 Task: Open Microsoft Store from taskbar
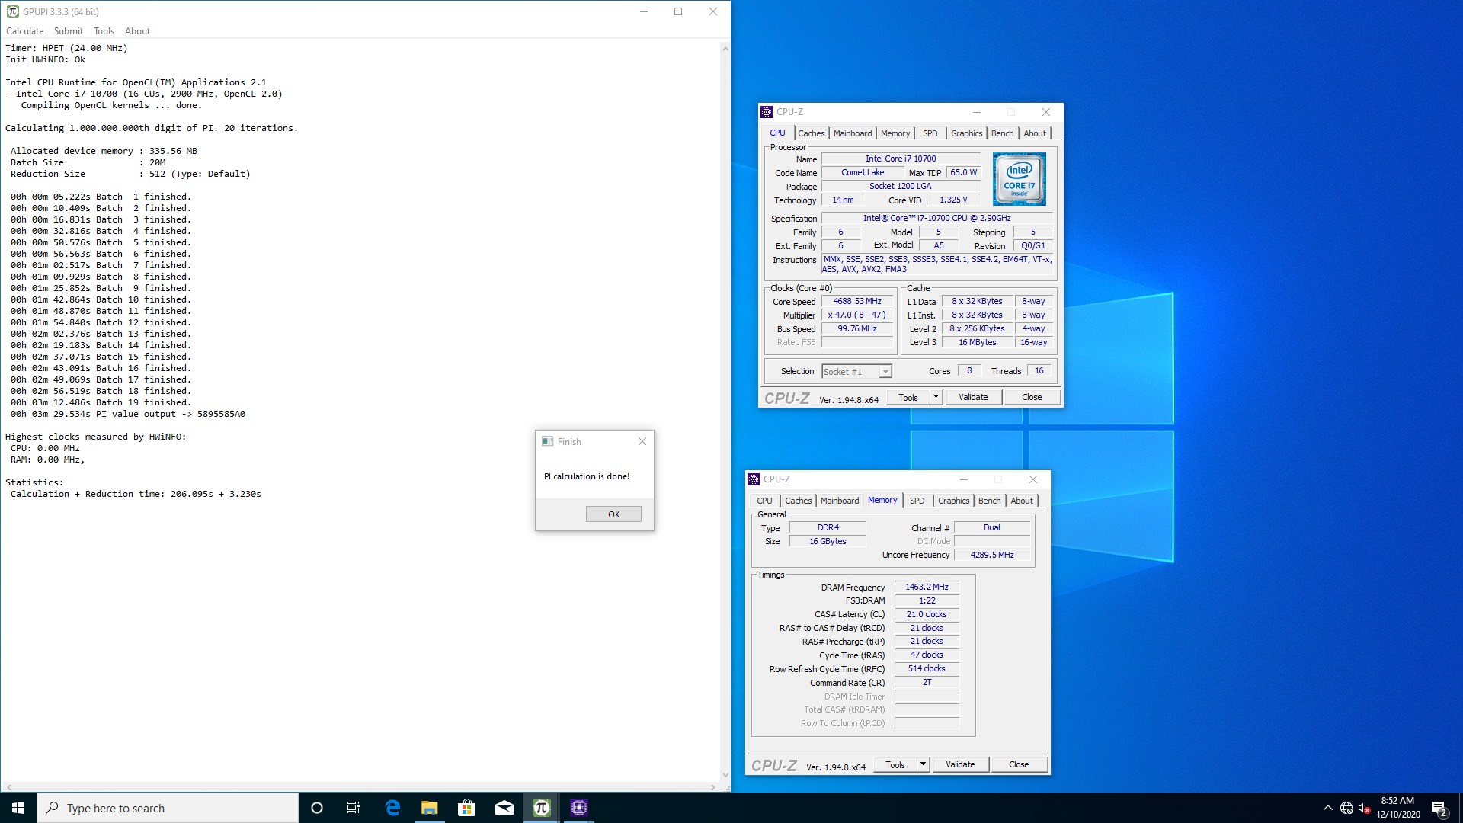[467, 808]
